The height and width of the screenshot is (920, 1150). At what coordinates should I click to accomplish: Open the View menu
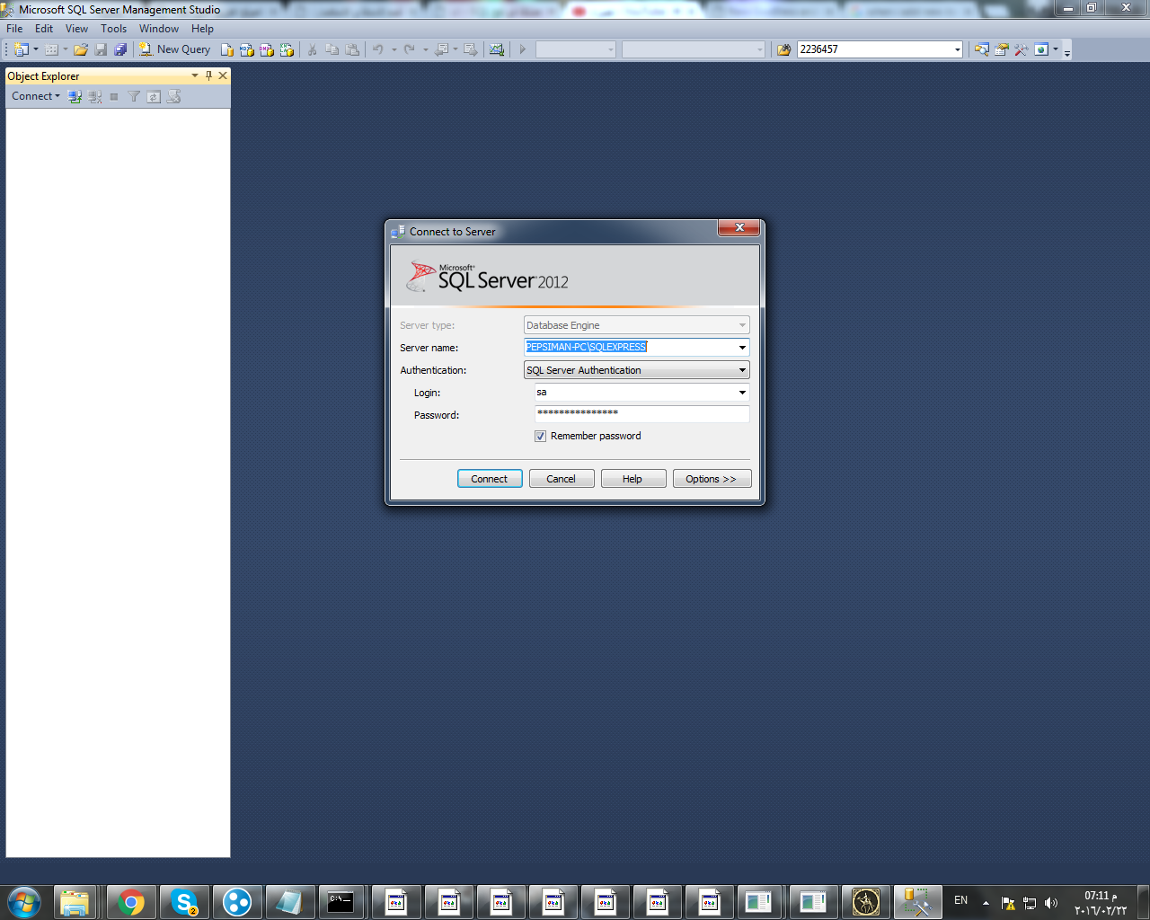76,29
